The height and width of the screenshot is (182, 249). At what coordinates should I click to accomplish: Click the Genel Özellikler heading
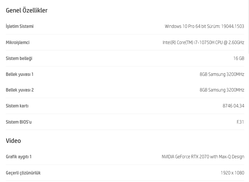coord(27,10)
